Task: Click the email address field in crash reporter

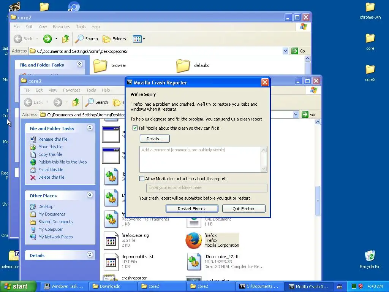Action: 207,188
